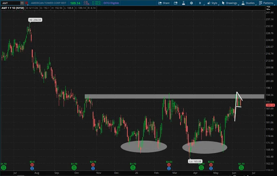
Task: Click the red earnings icon labeled $2.6
Action: 32,165
